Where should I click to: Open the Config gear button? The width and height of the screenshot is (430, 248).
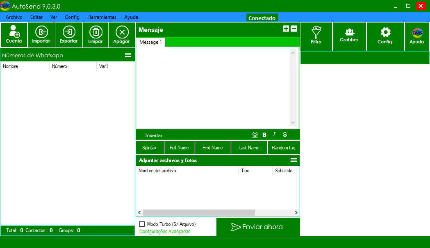pos(385,36)
